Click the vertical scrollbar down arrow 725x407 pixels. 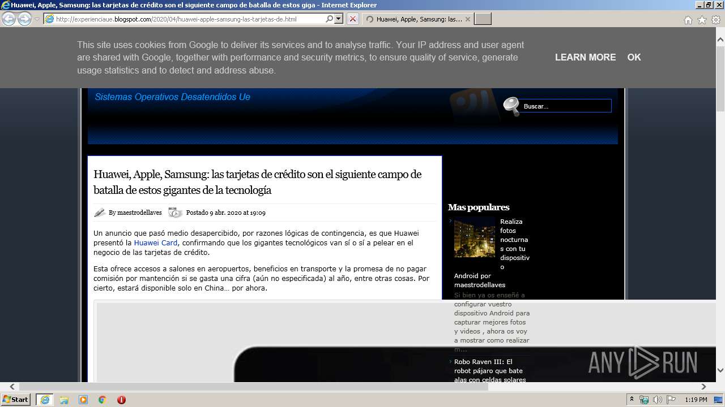point(720,370)
